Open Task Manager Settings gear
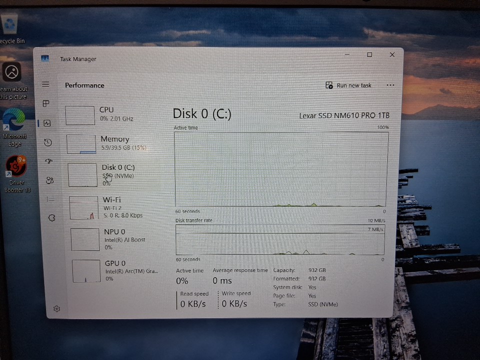Viewport: 480px width, 360px height. tap(56, 308)
